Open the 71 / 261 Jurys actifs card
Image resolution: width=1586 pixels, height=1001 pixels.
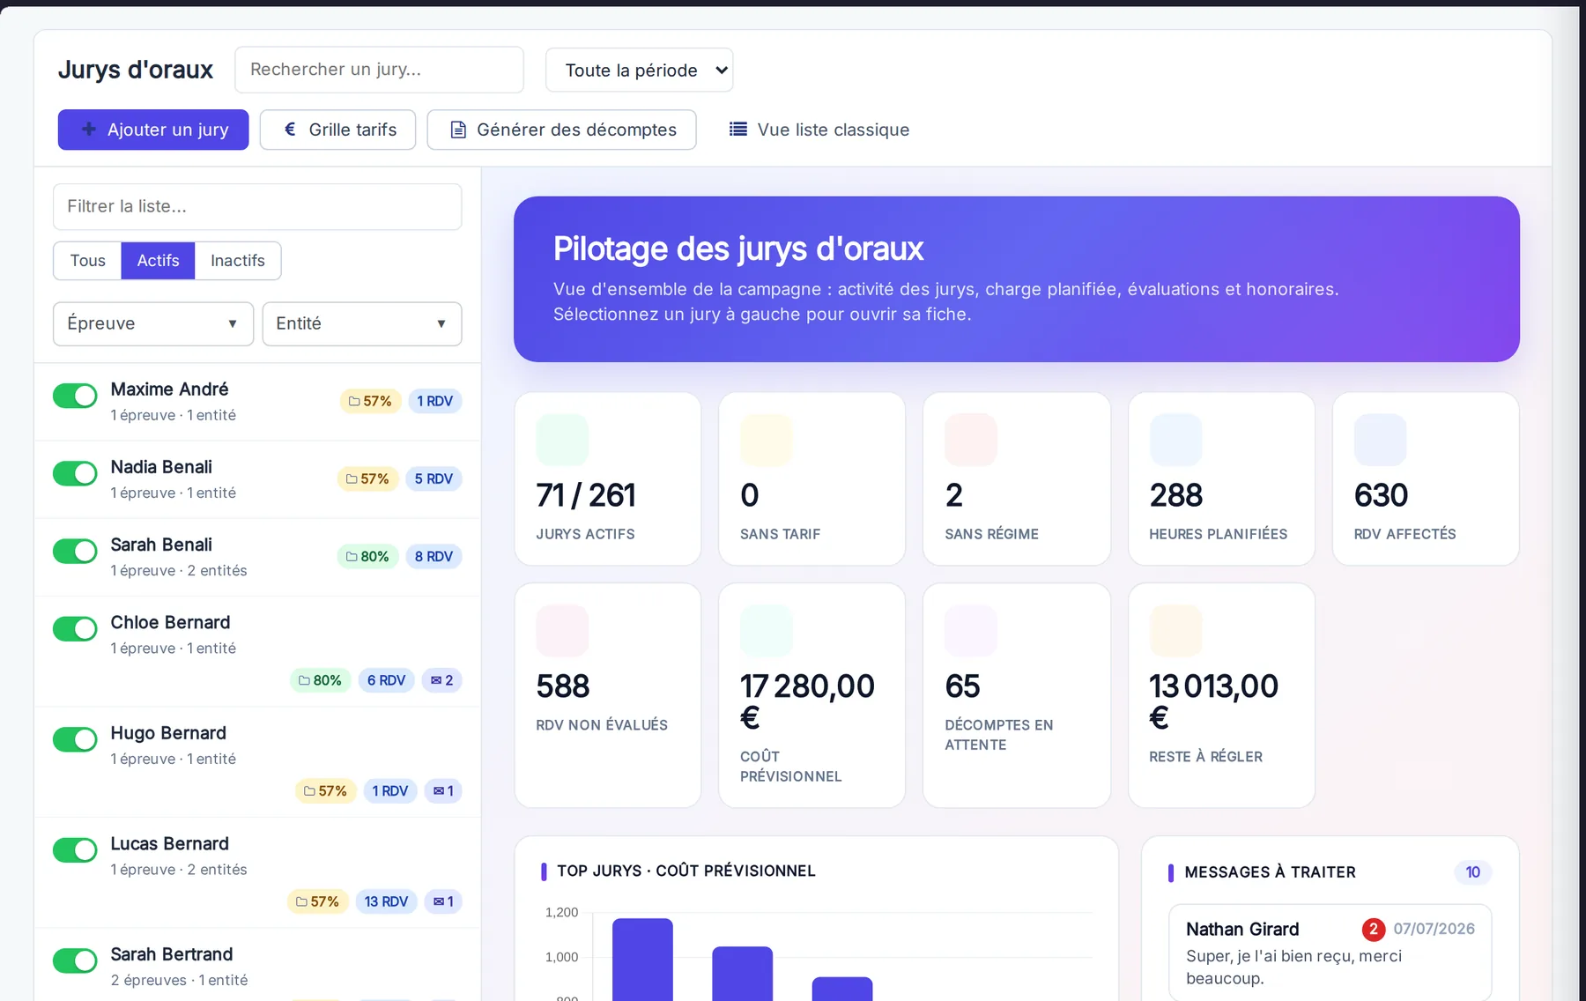pos(608,478)
